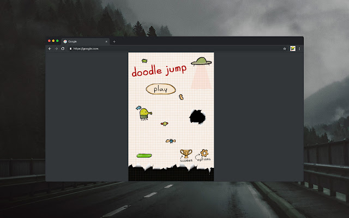This screenshot has width=349, height=218.
Task: Click the address bar URL field
Action: pos(173,49)
